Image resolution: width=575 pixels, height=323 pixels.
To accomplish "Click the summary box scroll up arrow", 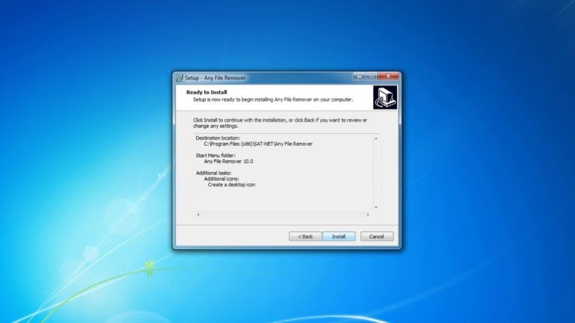I will (x=376, y=138).
